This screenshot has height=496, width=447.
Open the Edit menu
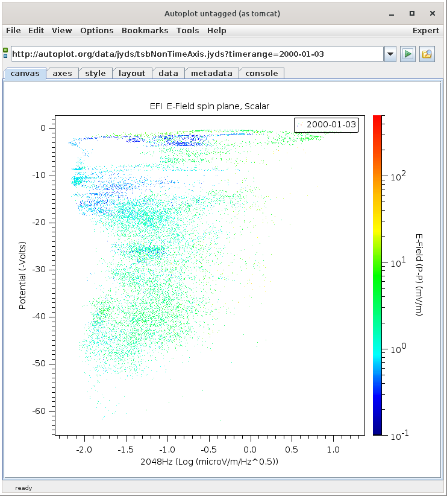36,30
